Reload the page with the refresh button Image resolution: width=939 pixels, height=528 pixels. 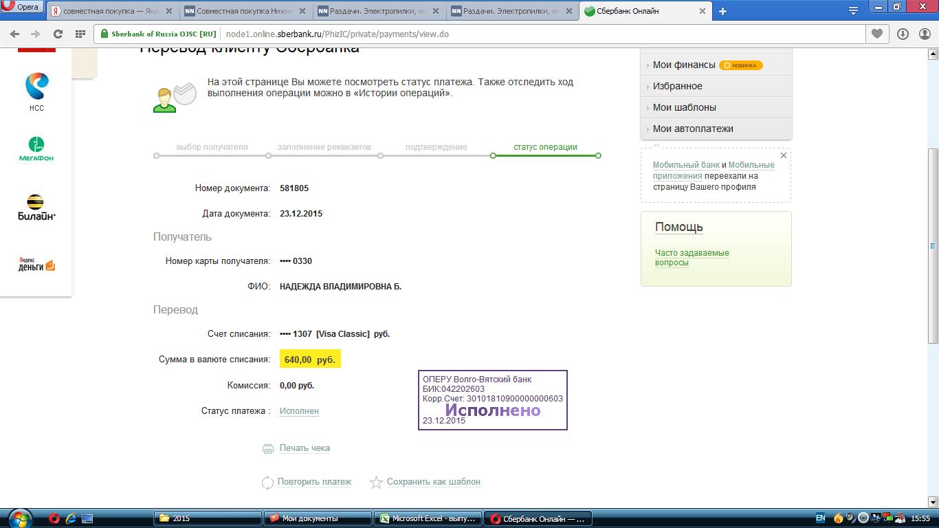pos(58,34)
